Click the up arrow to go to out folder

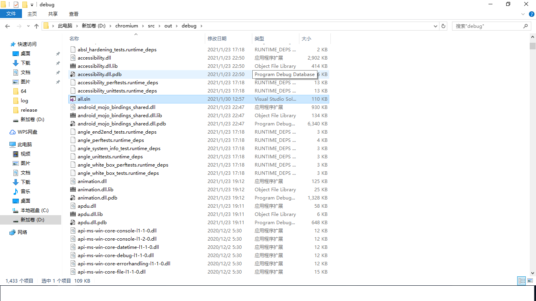36,26
